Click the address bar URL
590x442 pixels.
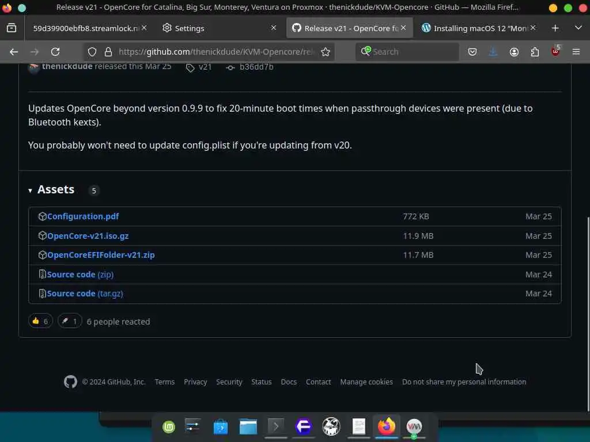coord(215,52)
